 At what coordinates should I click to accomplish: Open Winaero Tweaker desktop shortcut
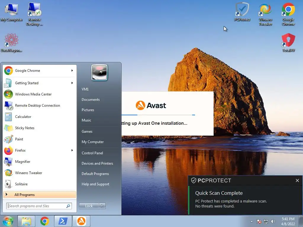tap(265, 14)
